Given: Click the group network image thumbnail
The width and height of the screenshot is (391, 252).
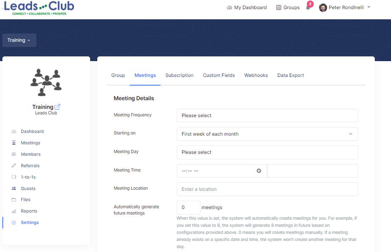Looking at the screenshot, I should [x=46, y=82].
